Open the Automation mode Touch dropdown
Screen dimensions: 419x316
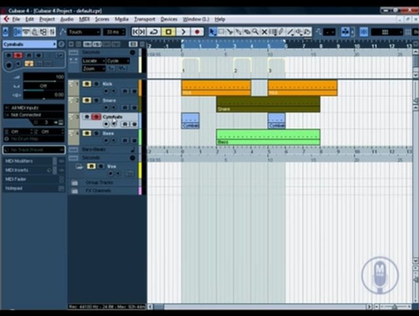[x=84, y=32]
